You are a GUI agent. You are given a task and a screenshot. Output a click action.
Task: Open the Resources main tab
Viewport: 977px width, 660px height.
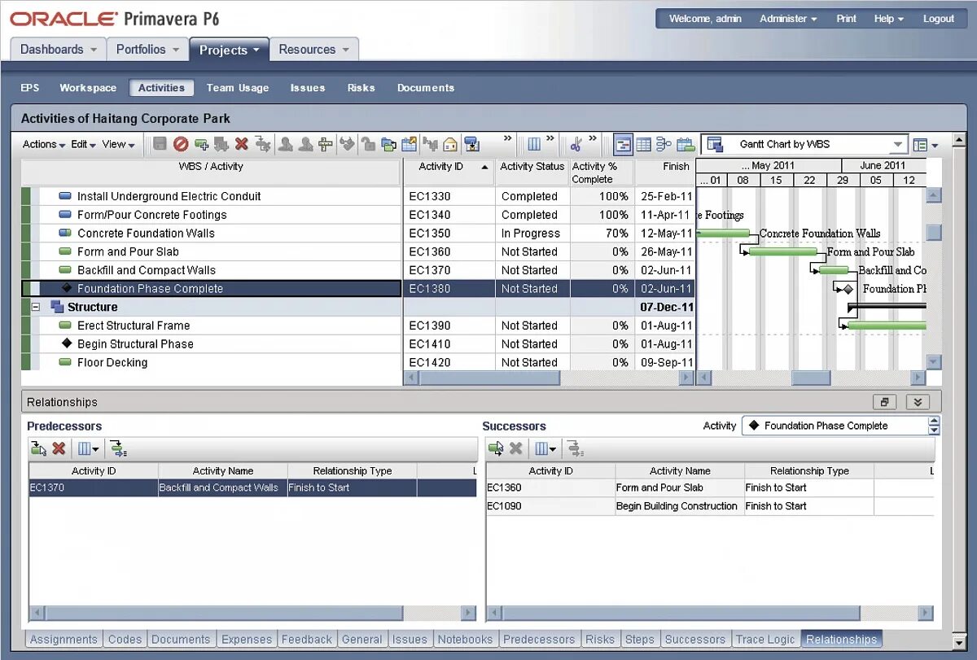(x=313, y=50)
